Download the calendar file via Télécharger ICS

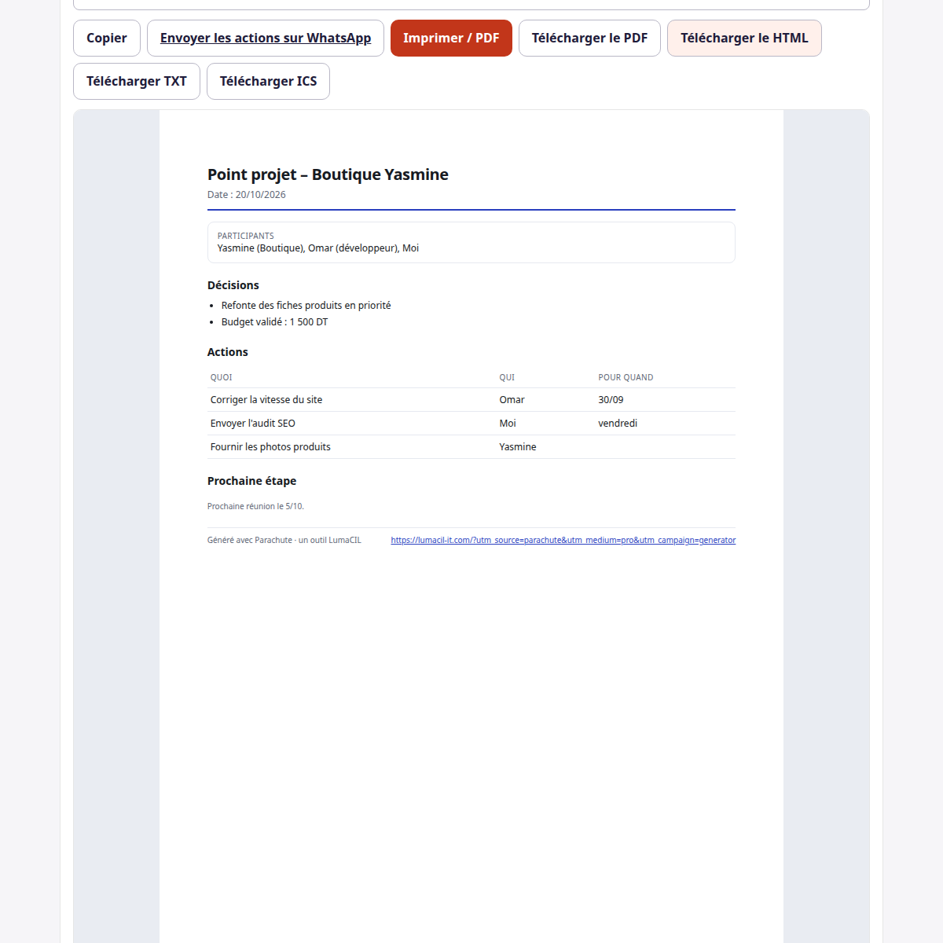(x=268, y=81)
